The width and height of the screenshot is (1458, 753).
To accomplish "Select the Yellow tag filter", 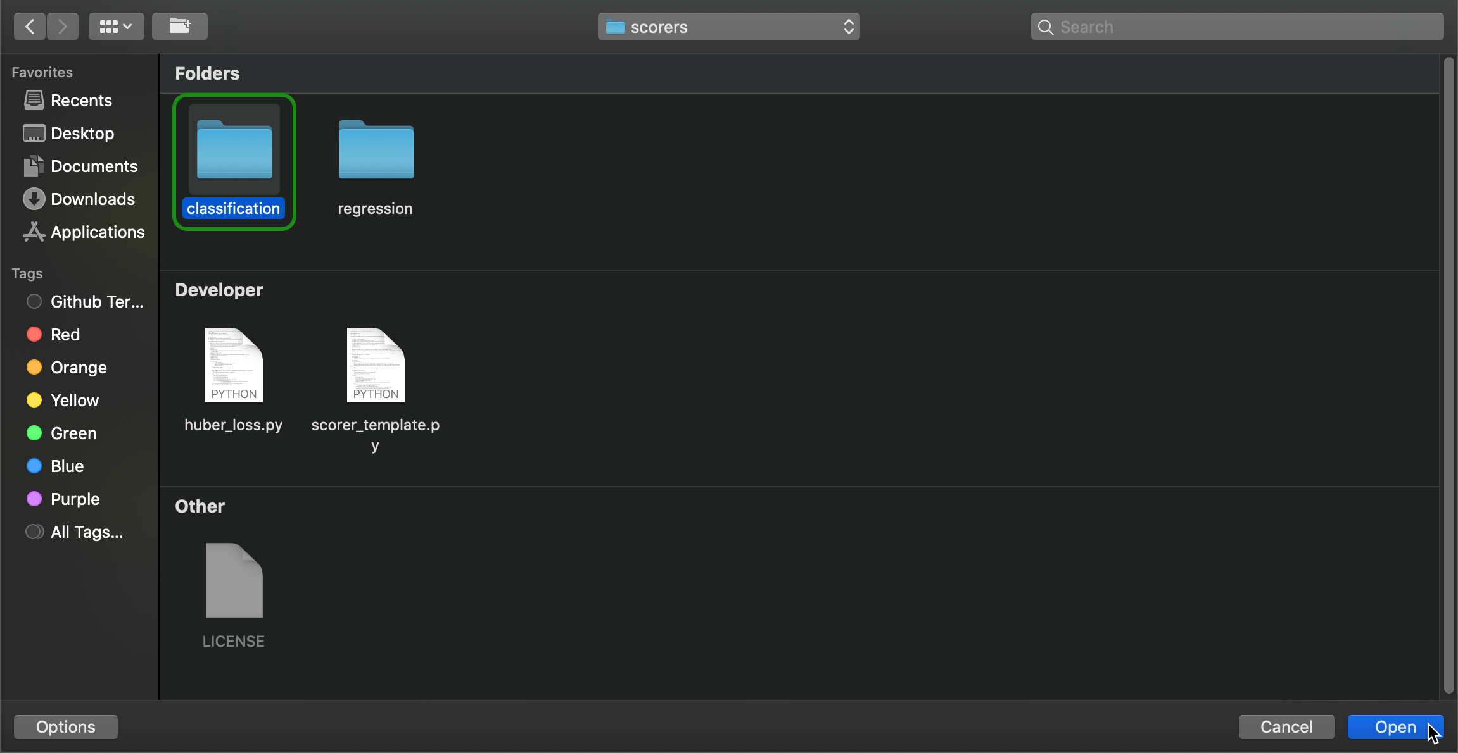I will click(x=74, y=401).
